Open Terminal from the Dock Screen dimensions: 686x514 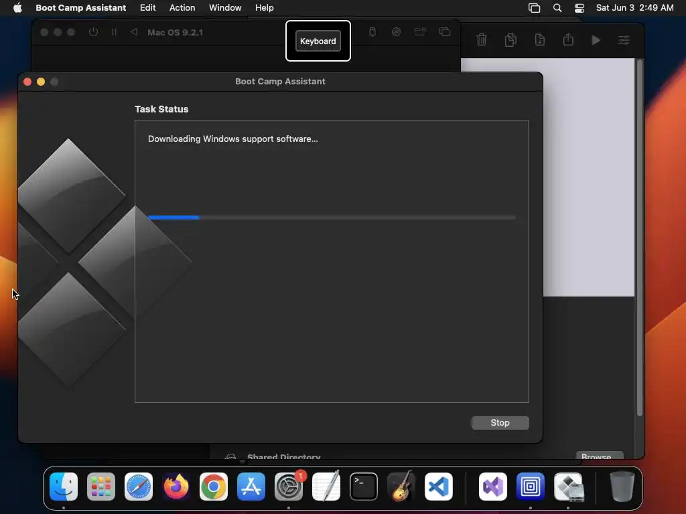pos(364,487)
